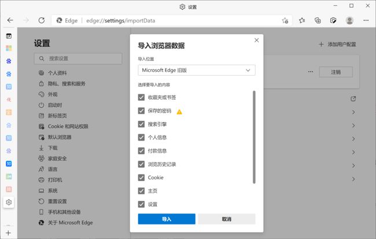Click the search icon in 搜索设置 box

42,58
